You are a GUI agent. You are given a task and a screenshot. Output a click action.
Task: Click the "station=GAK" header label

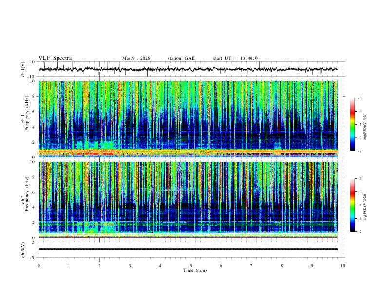tap(181, 58)
